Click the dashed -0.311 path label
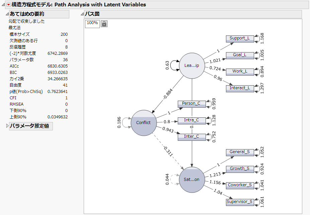The width and height of the screenshot is (310, 215). 168,151
